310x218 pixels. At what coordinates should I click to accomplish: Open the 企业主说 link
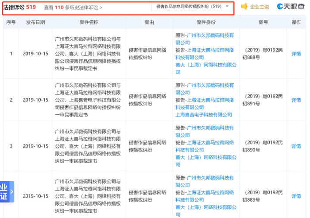tap(259, 7)
